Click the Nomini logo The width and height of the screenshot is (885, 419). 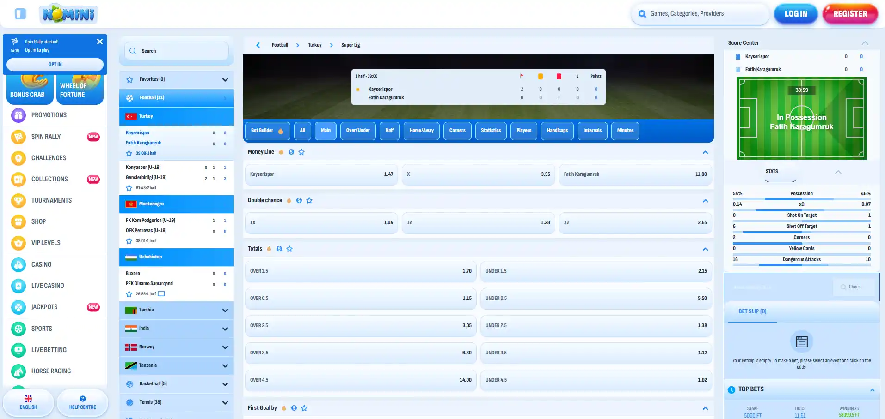click(68, 14)
